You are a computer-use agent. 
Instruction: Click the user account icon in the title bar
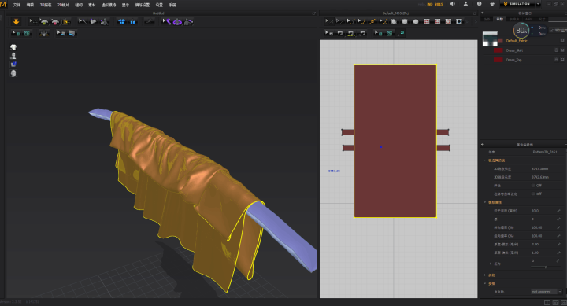(465, 4)
